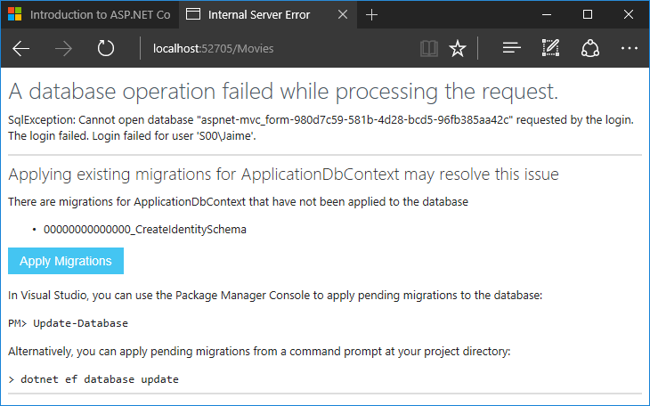Viewport: 650px width, 406px height.
Task: Close the Internal Server Error tab
Action: click(343, 14)
